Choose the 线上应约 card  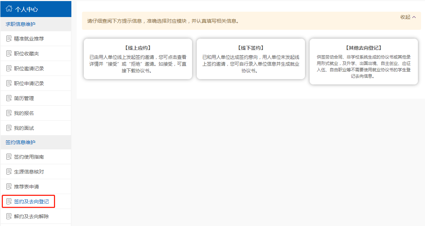138,59
